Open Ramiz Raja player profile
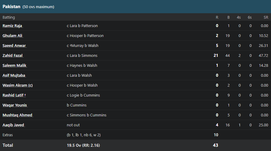271x151 pixels. pos(13,26)
